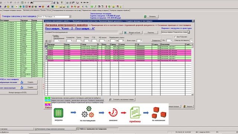Click the magnifier icon in second toolbar row
Screen dimensions: 238x134
(86, 7)
